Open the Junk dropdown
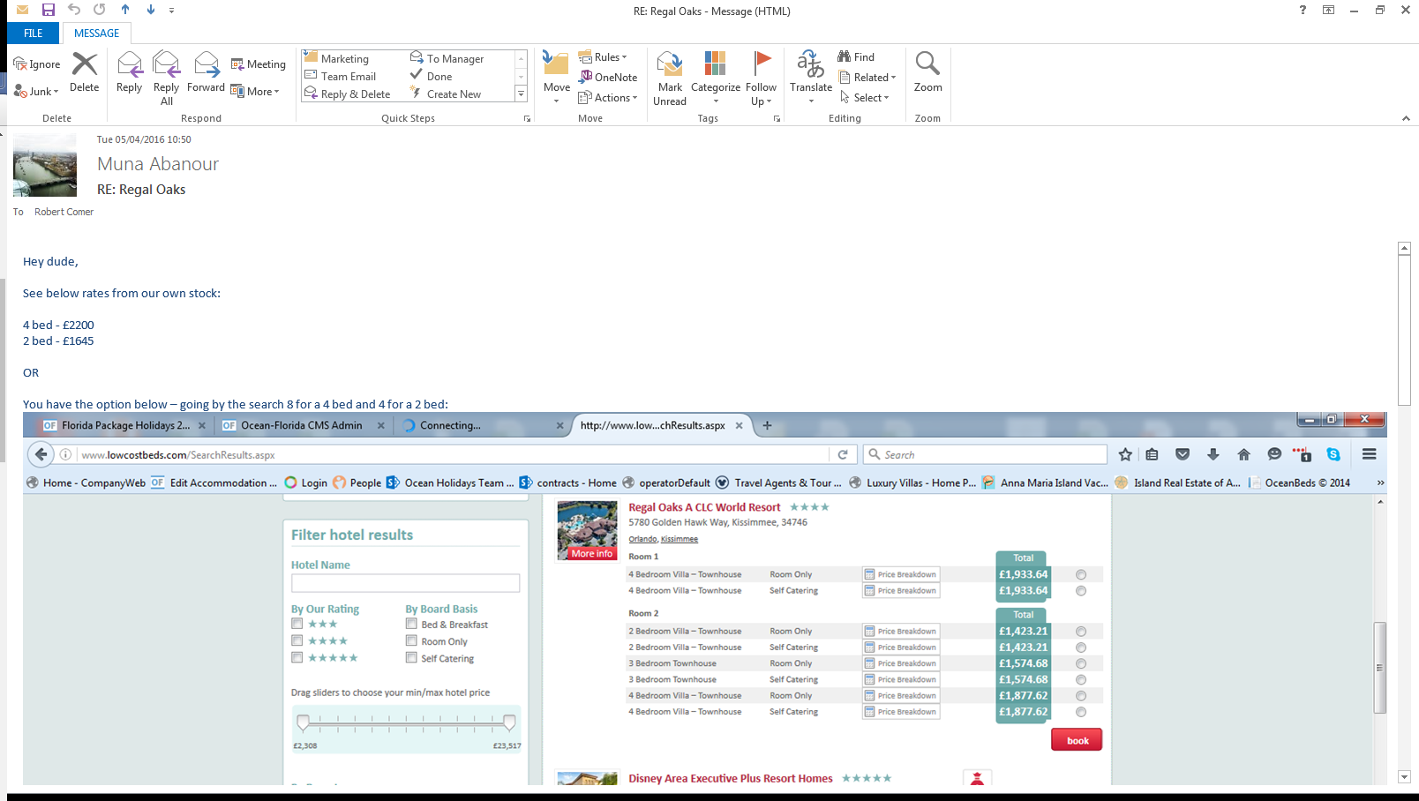Image resolution: width=1419 pixels, height=801 pixels. pyautogui.click(x=36, y=92)
